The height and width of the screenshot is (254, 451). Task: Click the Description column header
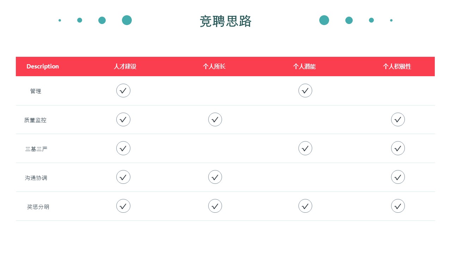(43, 66)
